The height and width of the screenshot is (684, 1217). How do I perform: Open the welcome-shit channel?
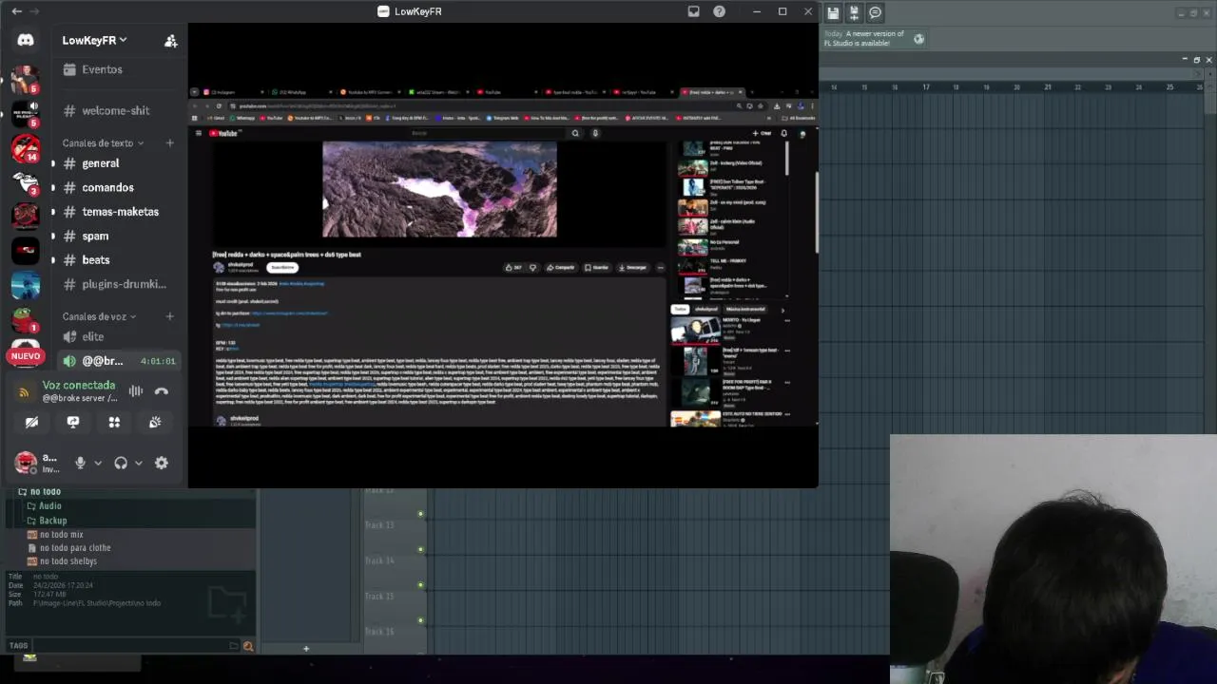tap(118, 110)
